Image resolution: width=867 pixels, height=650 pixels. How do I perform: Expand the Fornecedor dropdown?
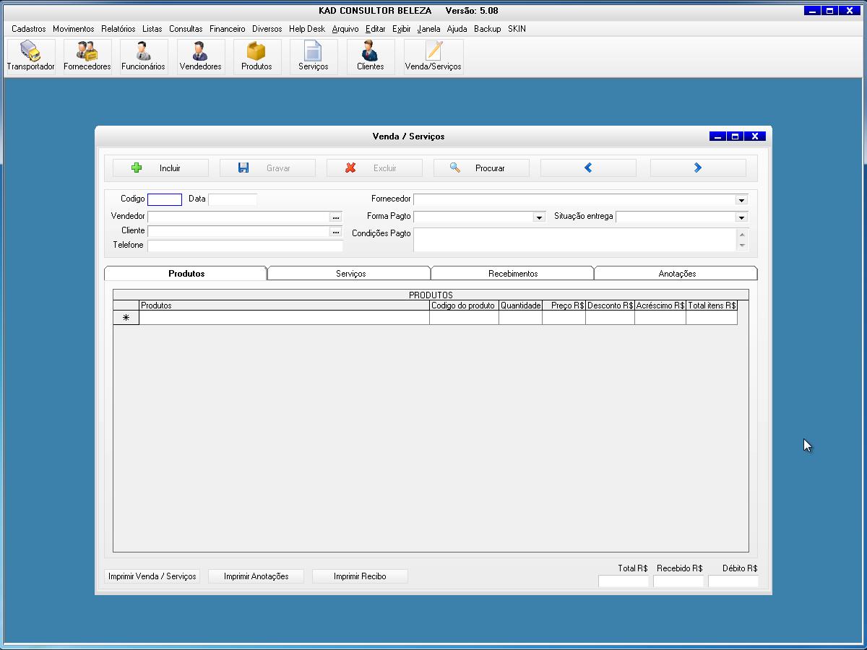741,200
